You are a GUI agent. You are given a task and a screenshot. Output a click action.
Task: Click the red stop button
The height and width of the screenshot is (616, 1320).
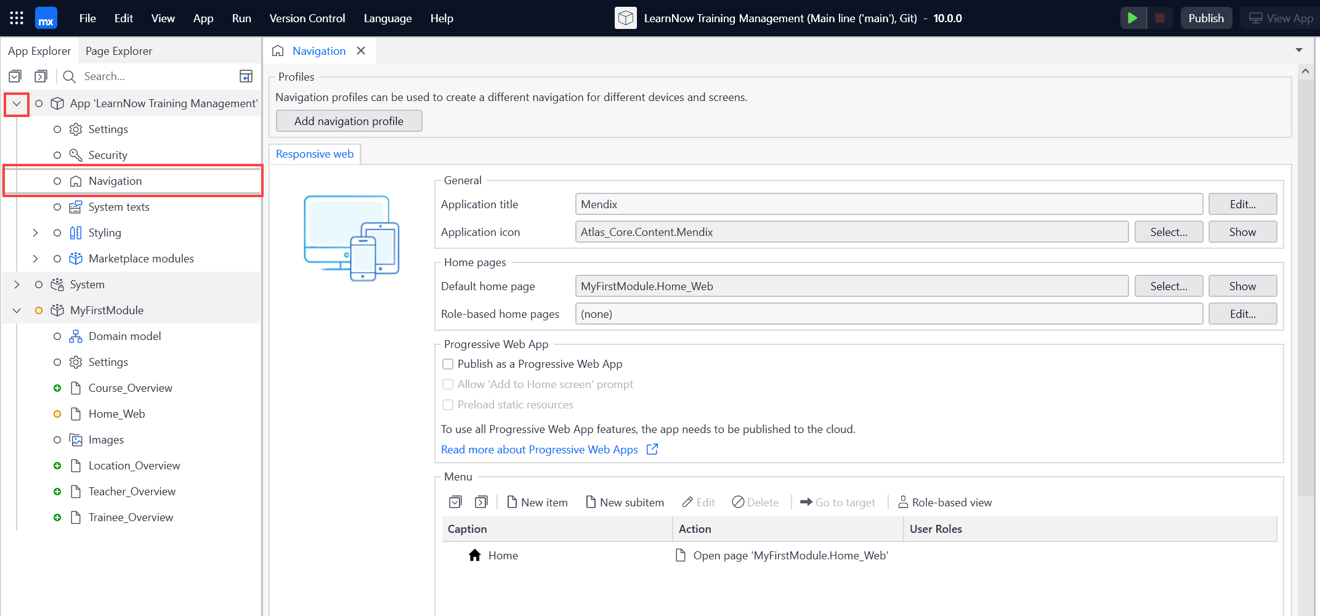(1160, 18)
